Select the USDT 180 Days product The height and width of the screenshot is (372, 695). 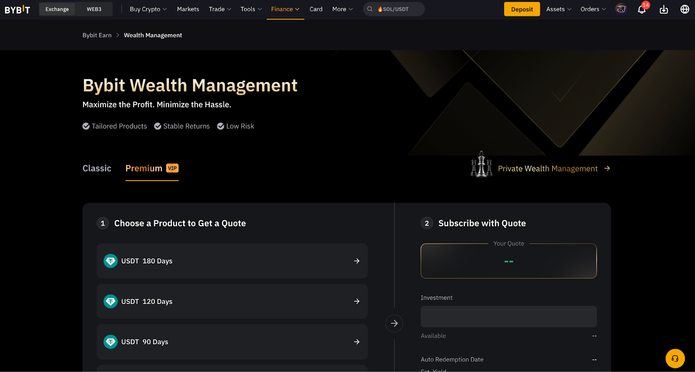232,261
